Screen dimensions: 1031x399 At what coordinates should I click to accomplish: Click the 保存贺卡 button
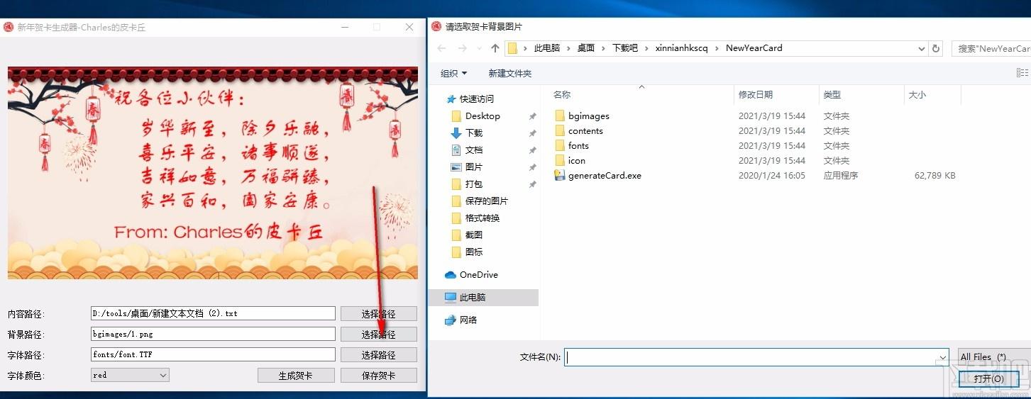point(378,376)
